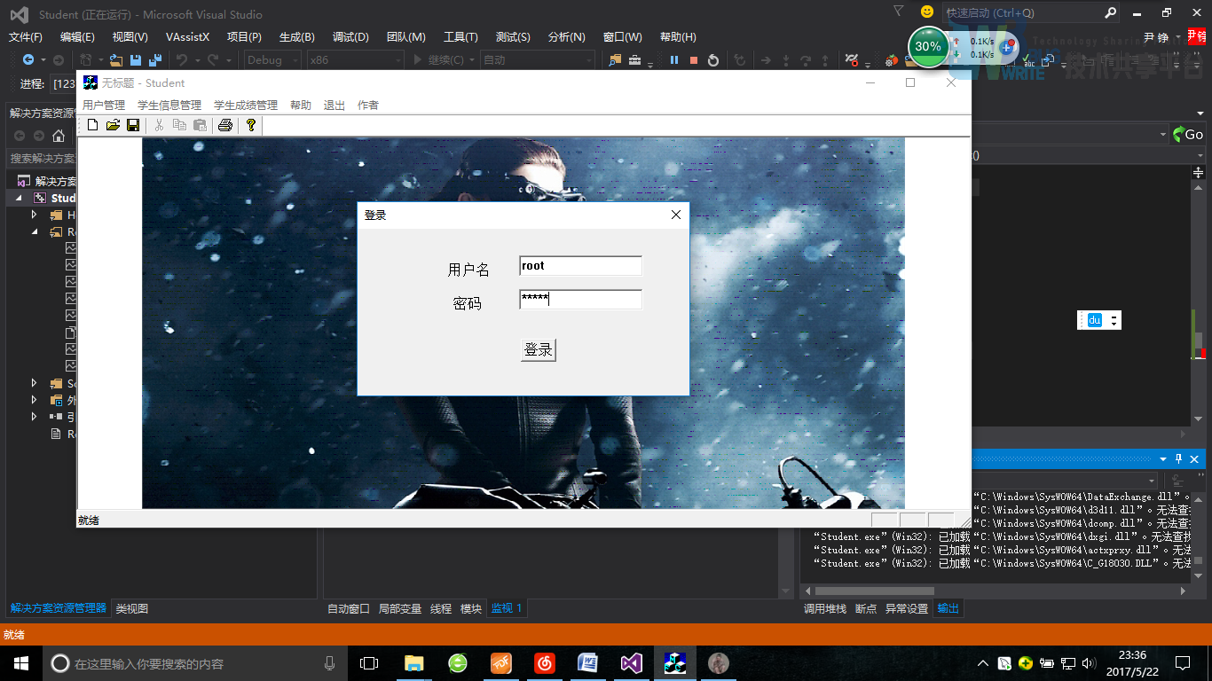Click the About question-mark icon in Student toolbar

pos(251,125)
